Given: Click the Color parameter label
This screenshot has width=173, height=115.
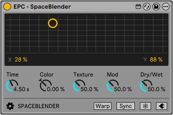Looking at the screenshot, I should pos(47,74).
